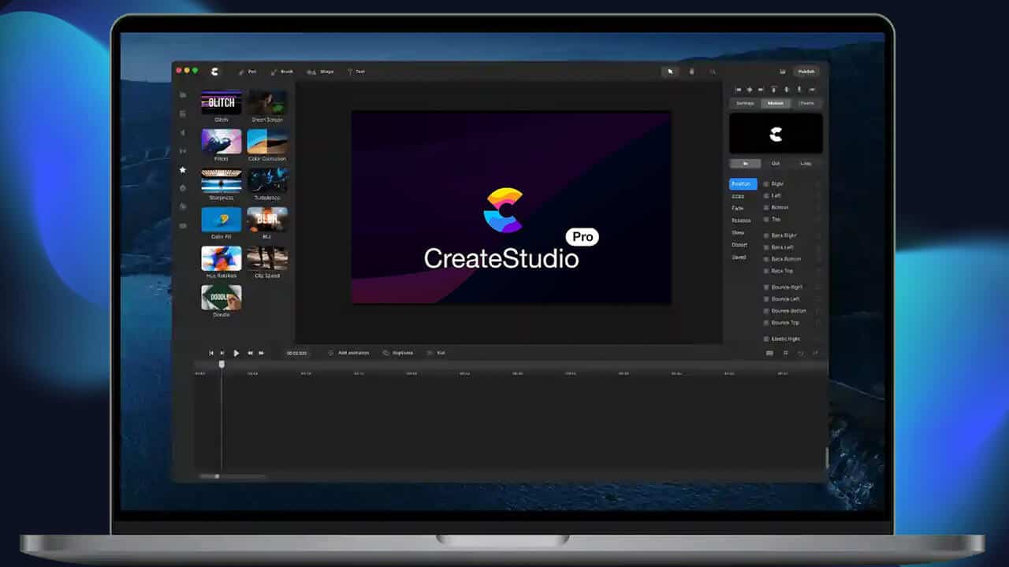Screen dimensions: 1009x567
Task: Toggle the Bounce Top animation
Action: coord(765,323)
